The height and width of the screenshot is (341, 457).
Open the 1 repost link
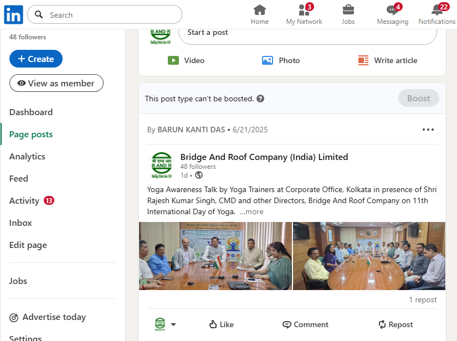(x=423, y=299)
